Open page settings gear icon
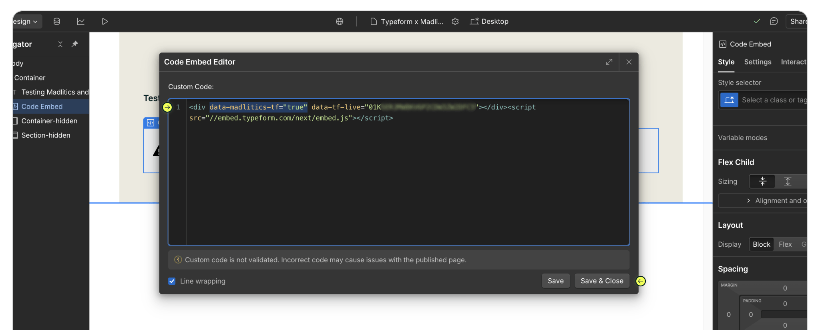Screen dimensions: 820x330 pyautogui.click(x=455, y=21)
